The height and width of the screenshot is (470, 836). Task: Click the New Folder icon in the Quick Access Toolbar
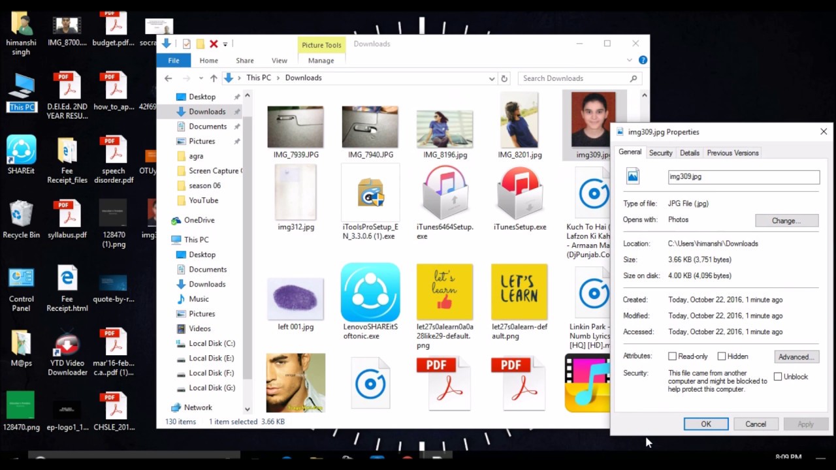[x=199, y=43]
